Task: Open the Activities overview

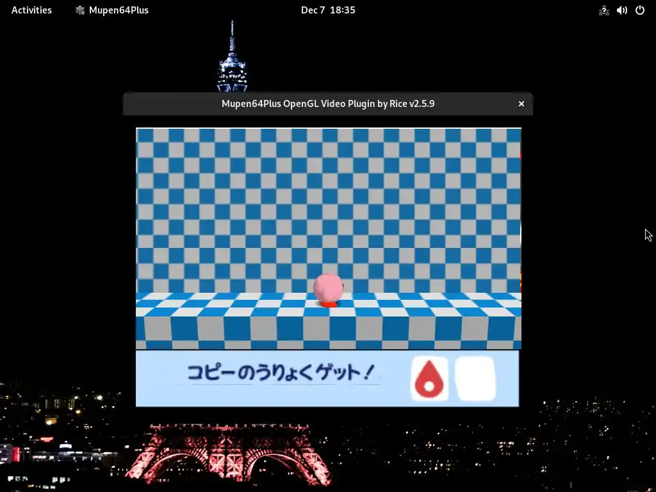Action: tap(31, 10)
